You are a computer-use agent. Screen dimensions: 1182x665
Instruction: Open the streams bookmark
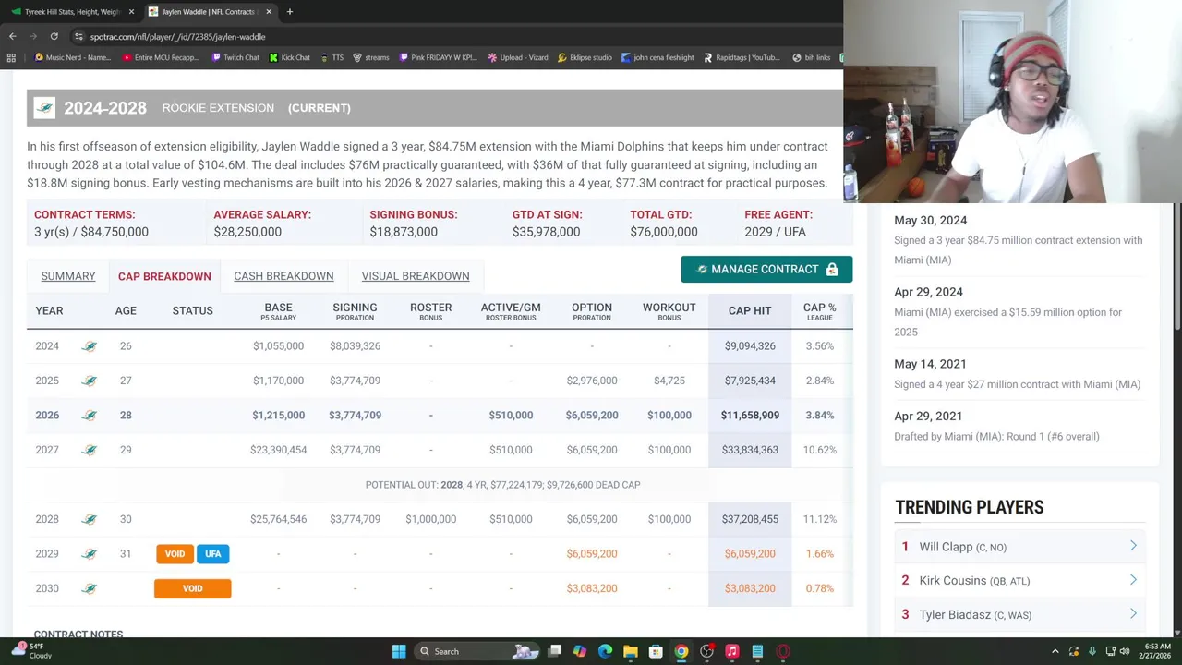(x=370, y=57)
